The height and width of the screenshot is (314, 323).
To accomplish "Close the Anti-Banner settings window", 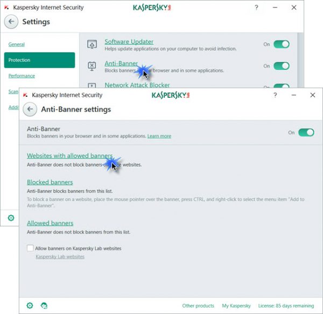I will click(312, 95).
